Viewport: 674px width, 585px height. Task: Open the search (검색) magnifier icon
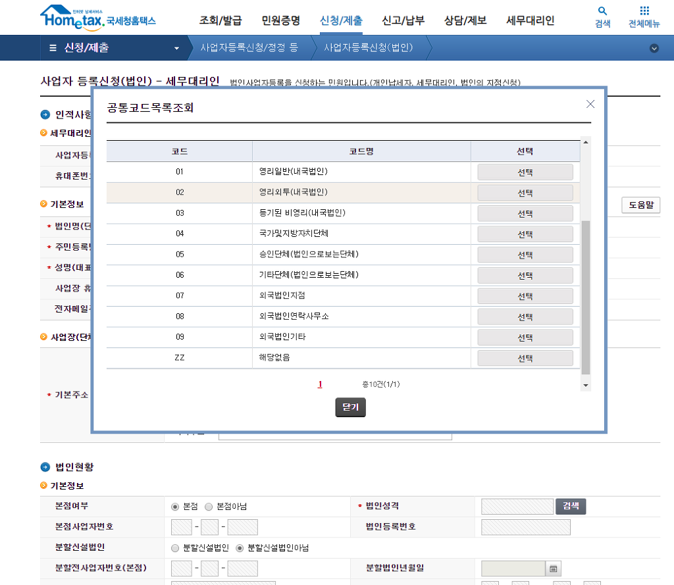tap(602, 12)
